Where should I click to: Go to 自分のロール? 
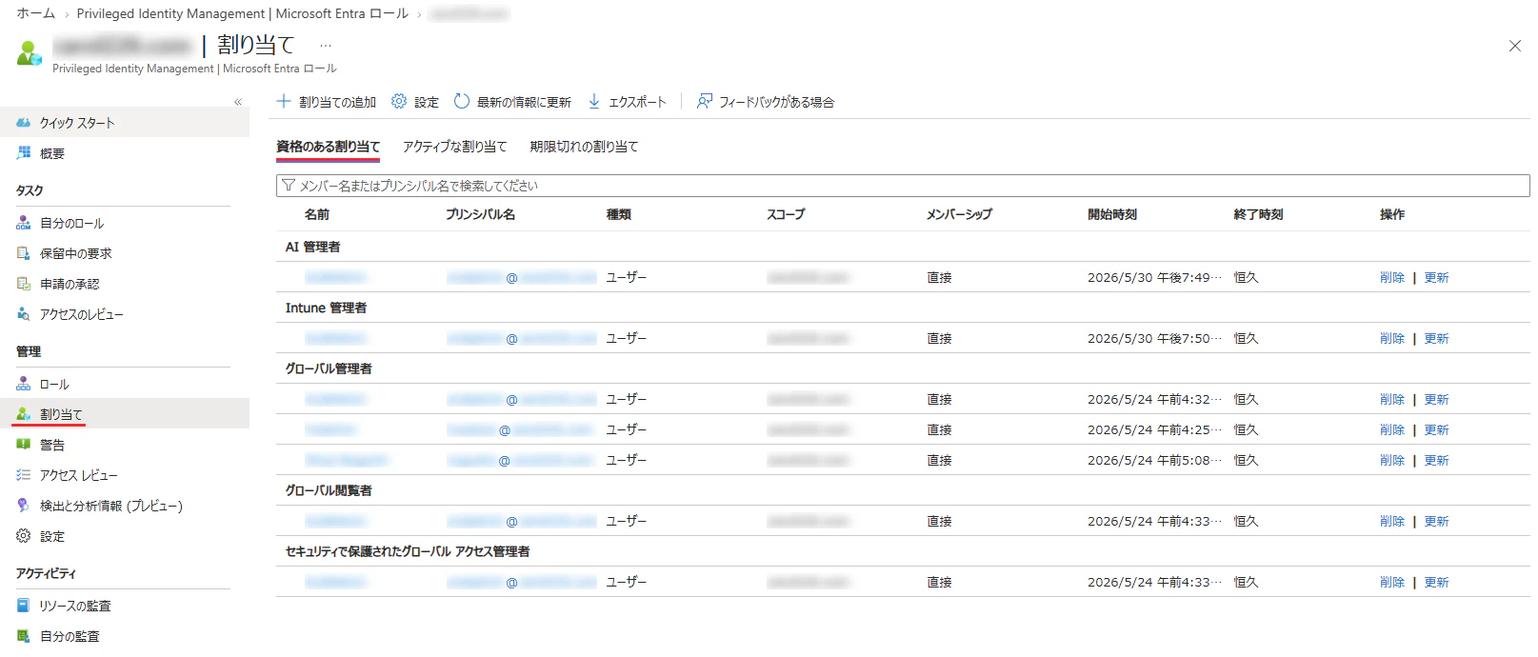[x=71, y=223]
